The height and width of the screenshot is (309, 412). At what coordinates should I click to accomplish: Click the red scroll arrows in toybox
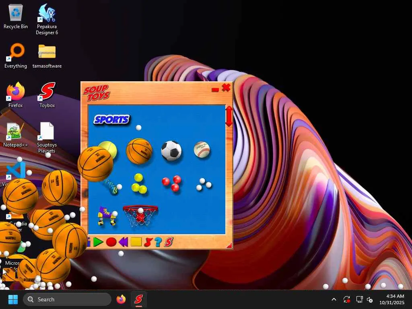click(229, 116)
